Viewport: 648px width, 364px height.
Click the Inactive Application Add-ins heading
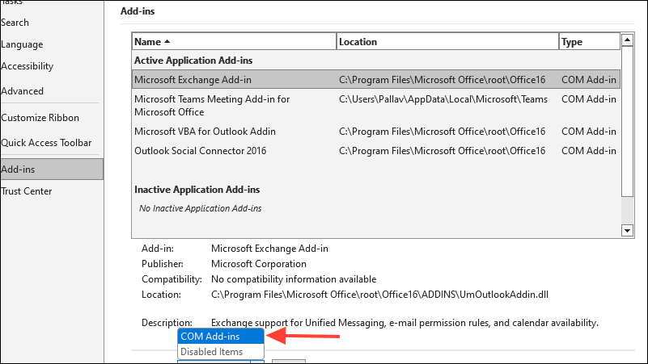197,190
